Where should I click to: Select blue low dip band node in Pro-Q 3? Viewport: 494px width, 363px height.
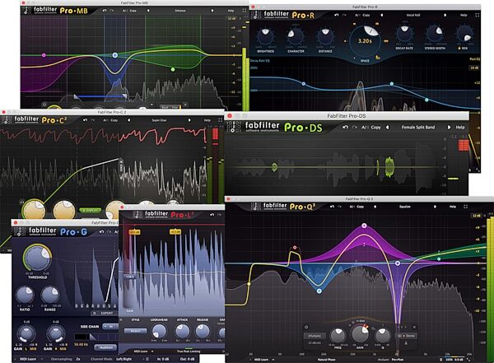click(319, 291)
